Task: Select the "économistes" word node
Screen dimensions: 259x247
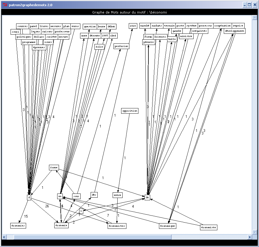Action: point(117,226)
